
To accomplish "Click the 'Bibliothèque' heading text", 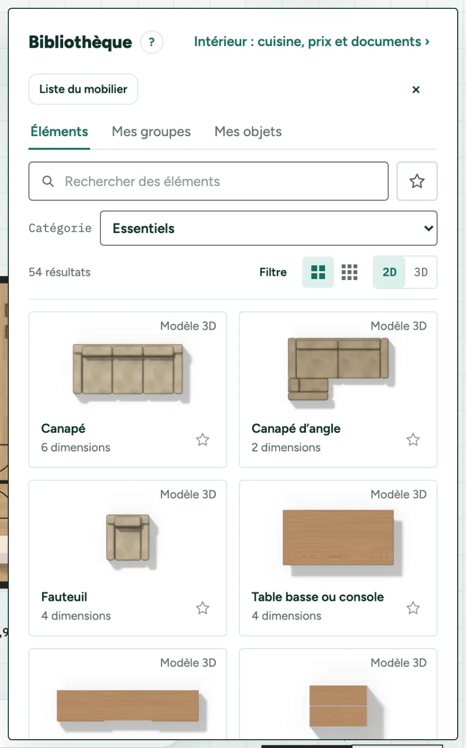I will coord(80,42).
